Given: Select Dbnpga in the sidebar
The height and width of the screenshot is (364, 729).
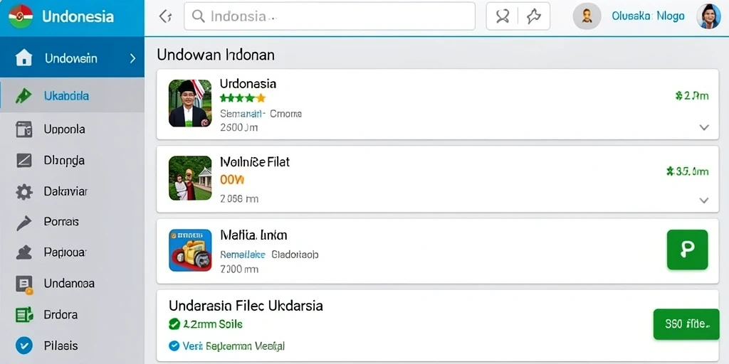Looking at the screenshot, I should (x=64, y=161).
